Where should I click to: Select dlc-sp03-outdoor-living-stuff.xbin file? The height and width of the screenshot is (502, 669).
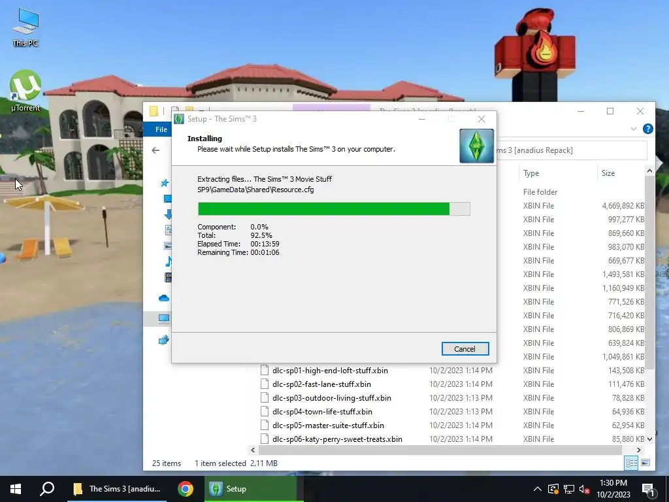coord(331,398)
